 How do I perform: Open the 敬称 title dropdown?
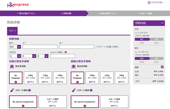point(15,47)
